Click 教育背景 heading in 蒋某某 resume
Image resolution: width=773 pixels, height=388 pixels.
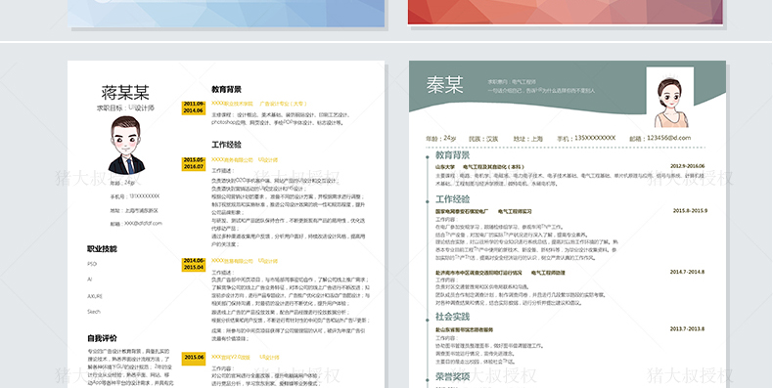point(226,89)
